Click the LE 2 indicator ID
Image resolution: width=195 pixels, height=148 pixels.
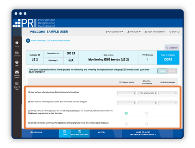(35, 60)
